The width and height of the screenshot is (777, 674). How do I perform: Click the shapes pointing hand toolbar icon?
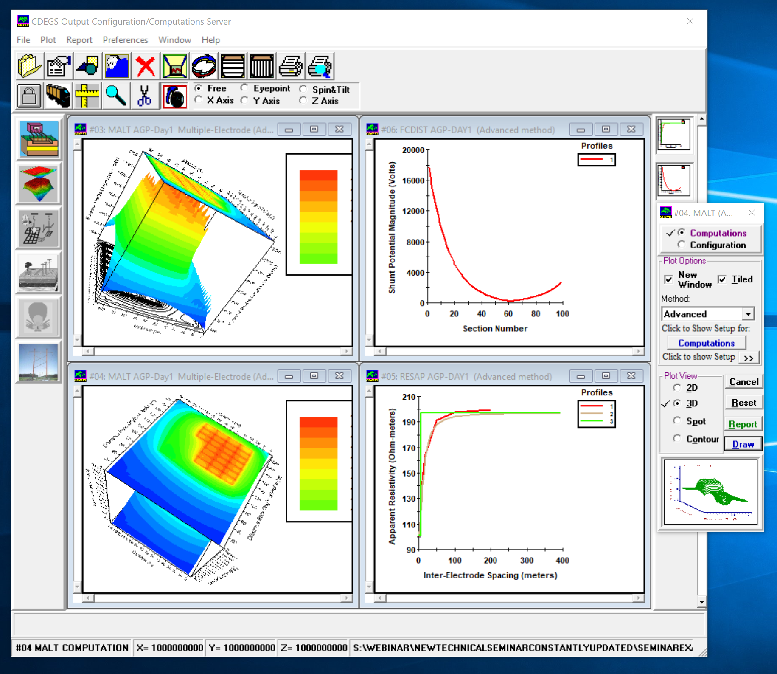click(87, 66)
